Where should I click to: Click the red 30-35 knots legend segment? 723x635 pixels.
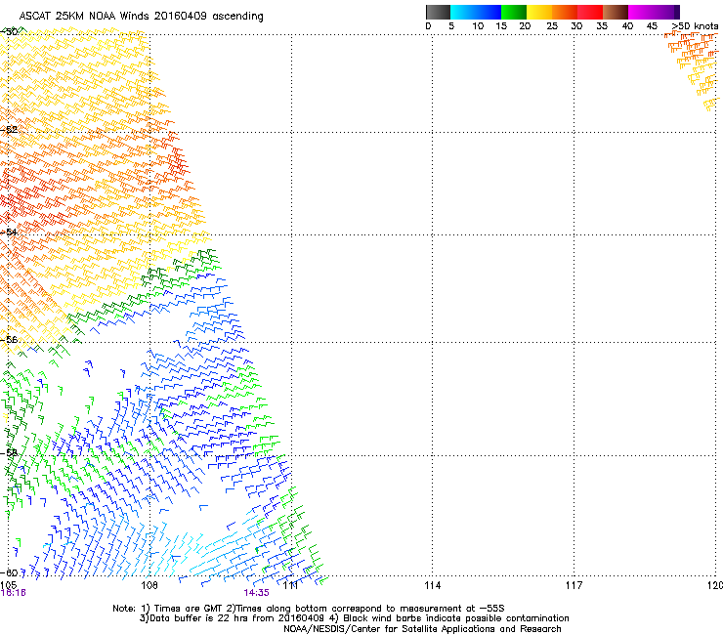coord(590,12)
